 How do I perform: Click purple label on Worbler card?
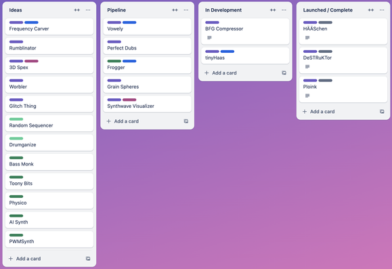tap(16, 81)
